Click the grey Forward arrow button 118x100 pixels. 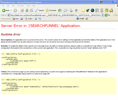(x=15, y=11)
